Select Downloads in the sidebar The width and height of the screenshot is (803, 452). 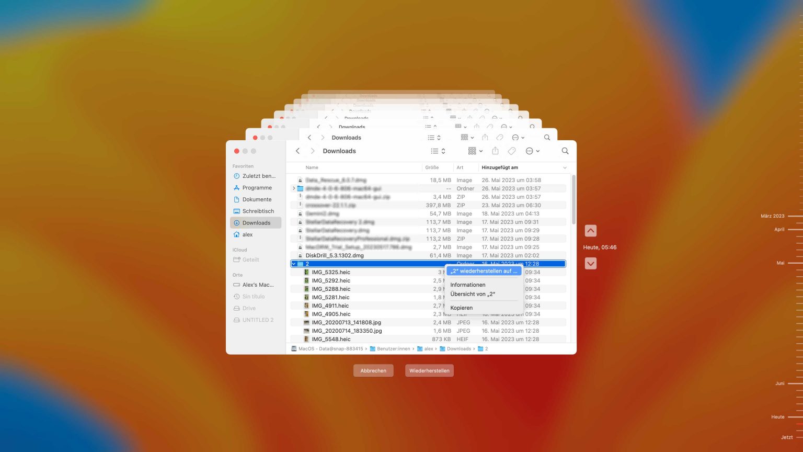point(256,223)
